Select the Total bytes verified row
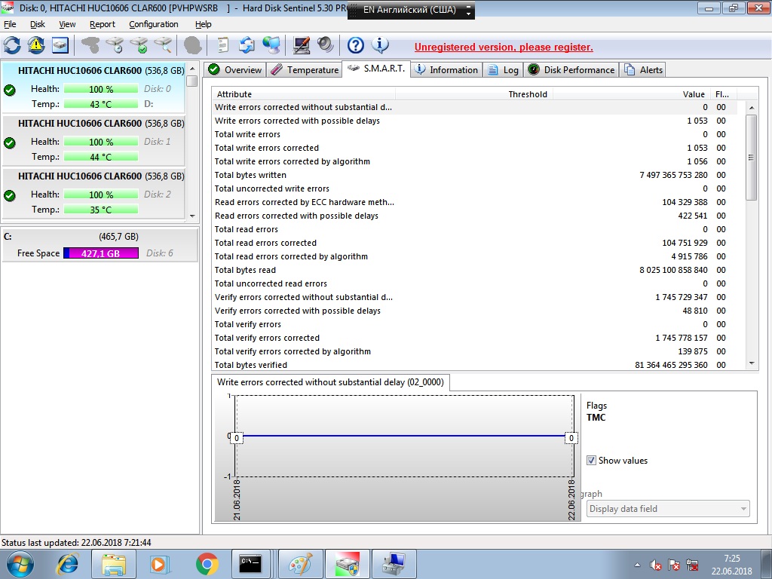This screenshot has width=772, height=579. [475, 365]
